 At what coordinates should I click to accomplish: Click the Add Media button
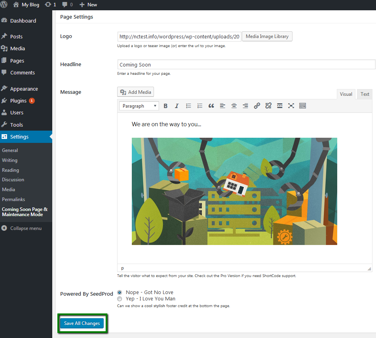pyautogui.click(x=135, y=92)
